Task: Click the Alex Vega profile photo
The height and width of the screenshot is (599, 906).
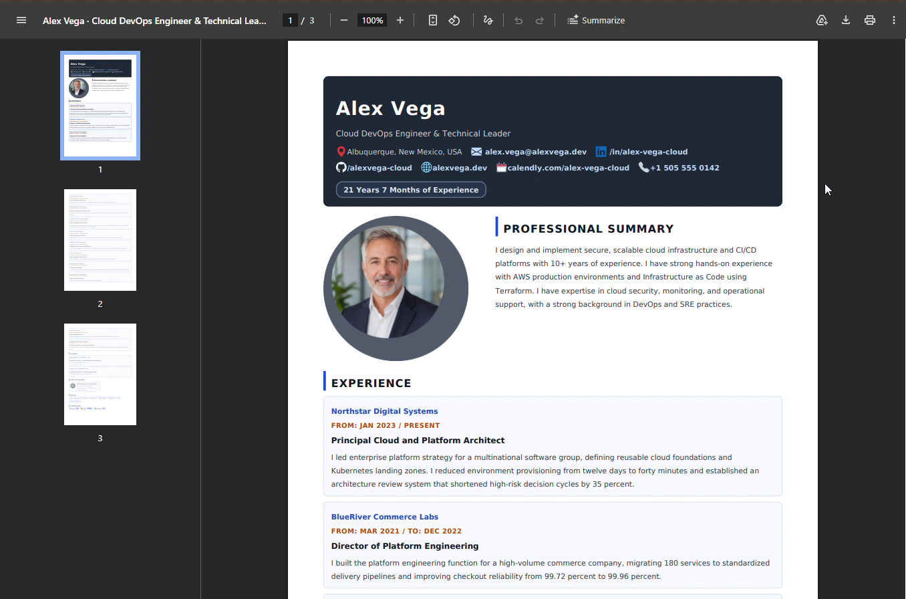Action: (396, 288)
